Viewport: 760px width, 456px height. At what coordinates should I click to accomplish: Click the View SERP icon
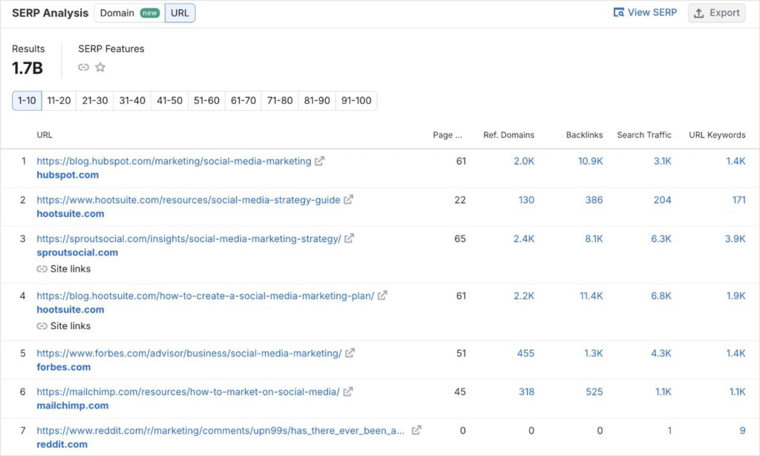(x=618, y=12)
